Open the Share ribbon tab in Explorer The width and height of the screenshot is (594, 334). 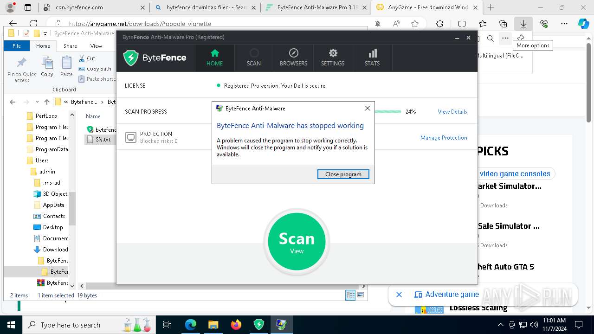(70, 46)
